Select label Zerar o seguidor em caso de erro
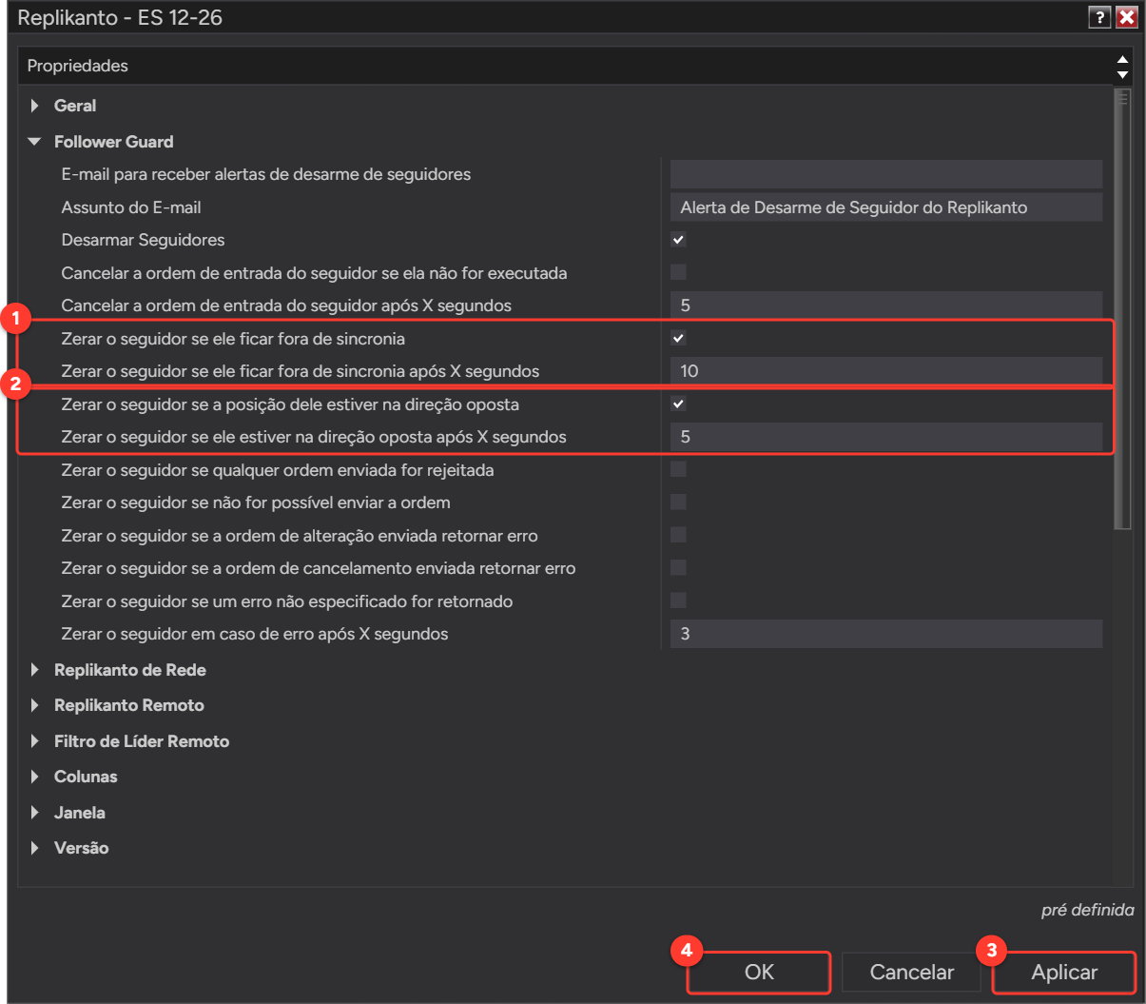 coord(255,634)
